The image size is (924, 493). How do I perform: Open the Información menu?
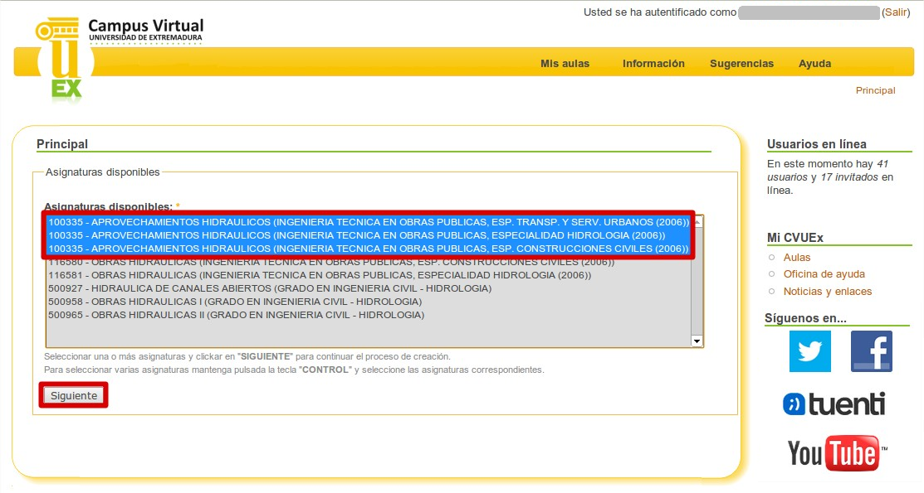pyautogui.click(x=653, y=64)
